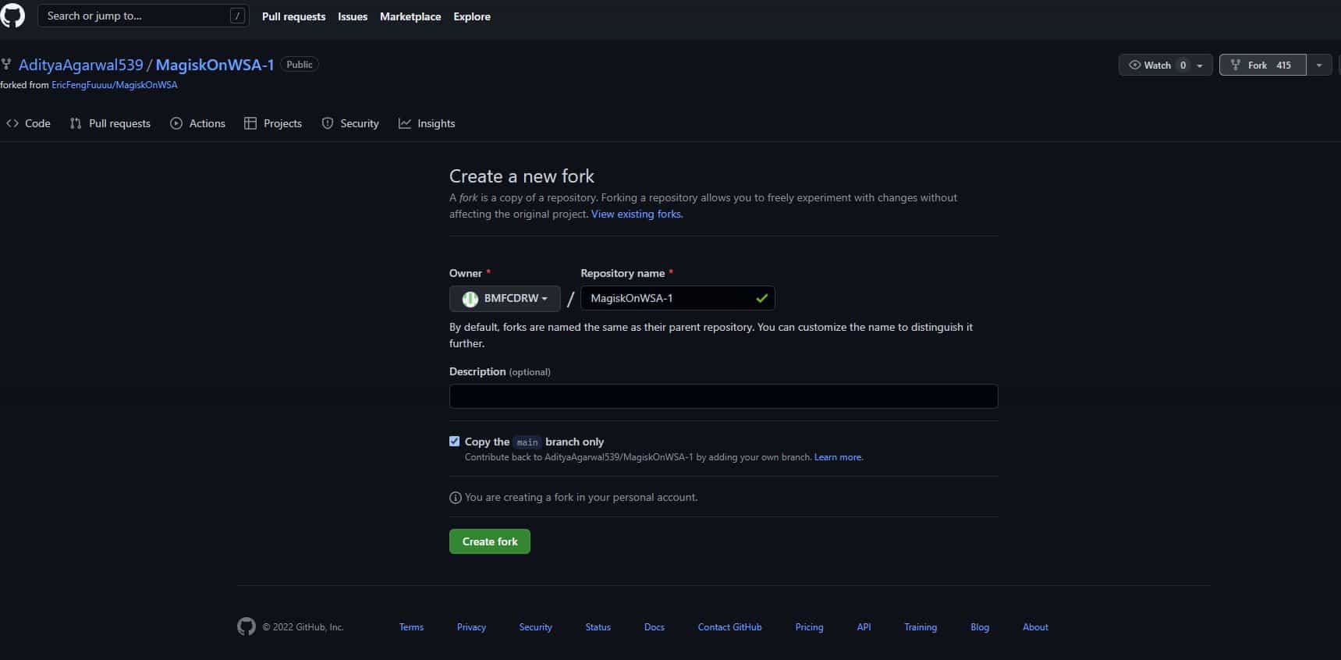
Task: Open the BMFCDRW owner dropdown
Action: pyautogui.click(x=505, y=299)
